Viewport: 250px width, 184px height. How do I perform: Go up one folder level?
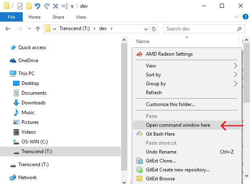pos(38,29)
